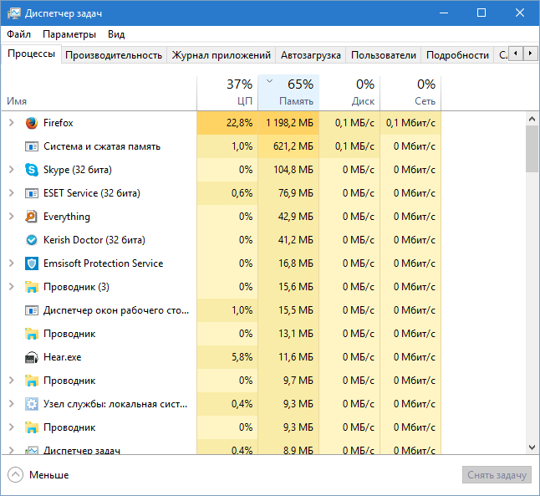This screenshot has height=496, width=540.
Task: Expand the Проводник (3) process group
Action: (x=11, y=287)
